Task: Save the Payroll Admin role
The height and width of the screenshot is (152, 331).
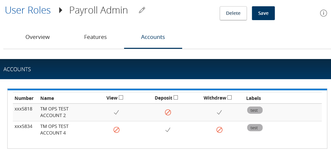Action: tap(263, 13)
